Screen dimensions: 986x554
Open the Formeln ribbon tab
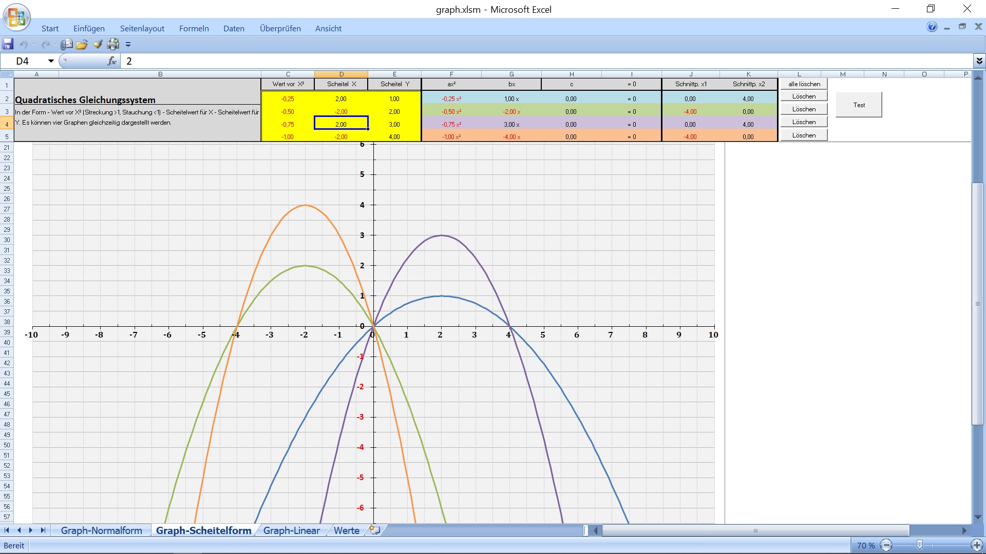coord(194,29)
